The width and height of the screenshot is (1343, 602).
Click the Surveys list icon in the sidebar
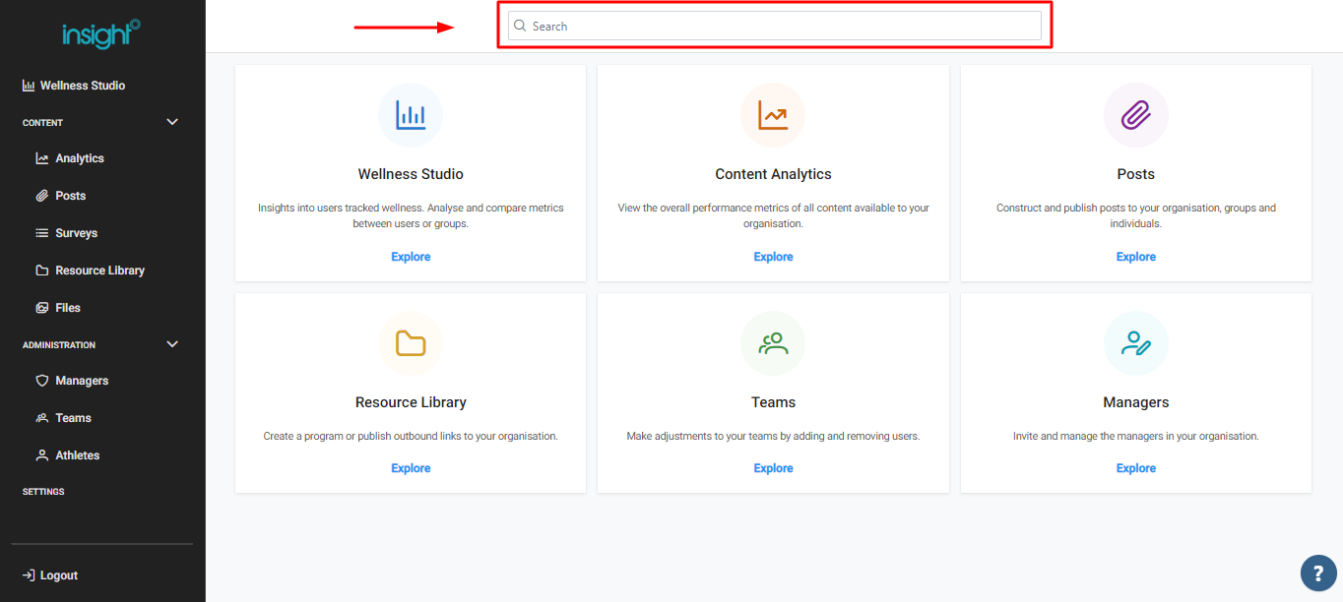pyautogui.click(x=42, y=233)
